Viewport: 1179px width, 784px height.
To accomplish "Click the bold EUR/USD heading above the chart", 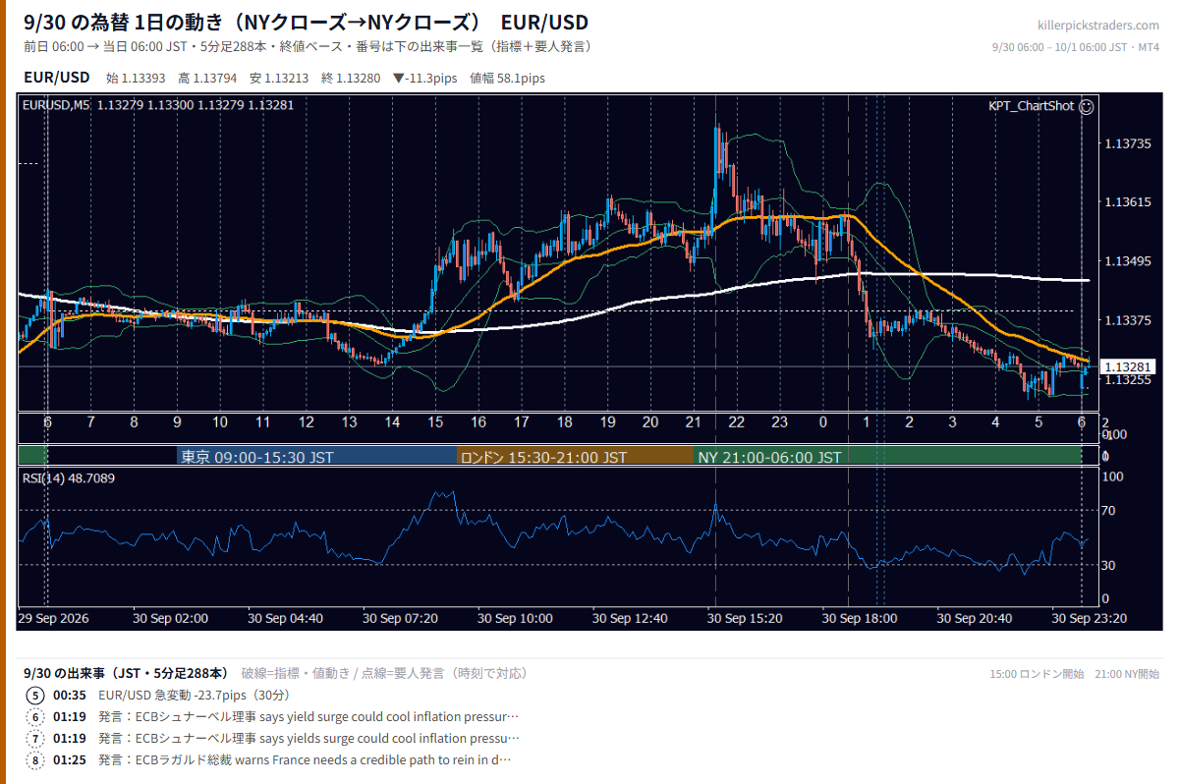I will tap(57, 78).
